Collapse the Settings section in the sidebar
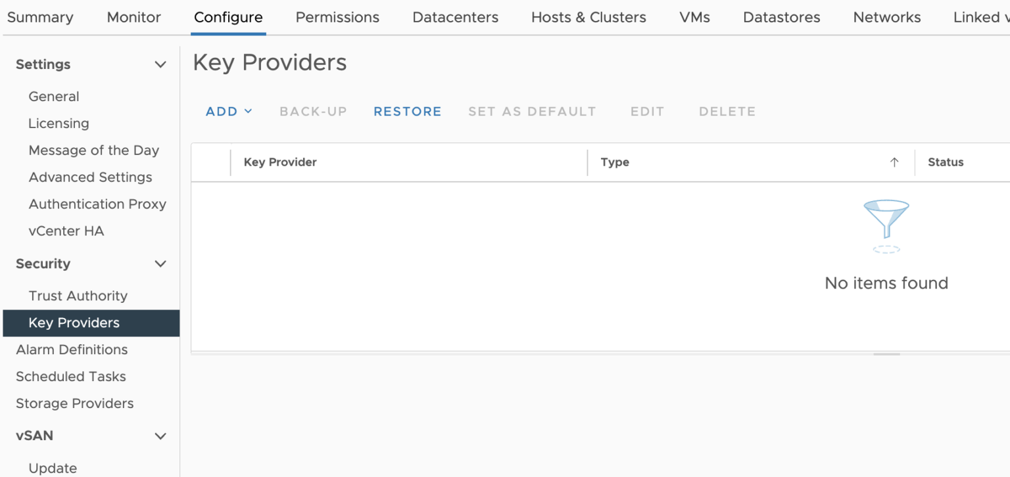Viewport: 1010px width, 477px height. click(x=160, y=64)
